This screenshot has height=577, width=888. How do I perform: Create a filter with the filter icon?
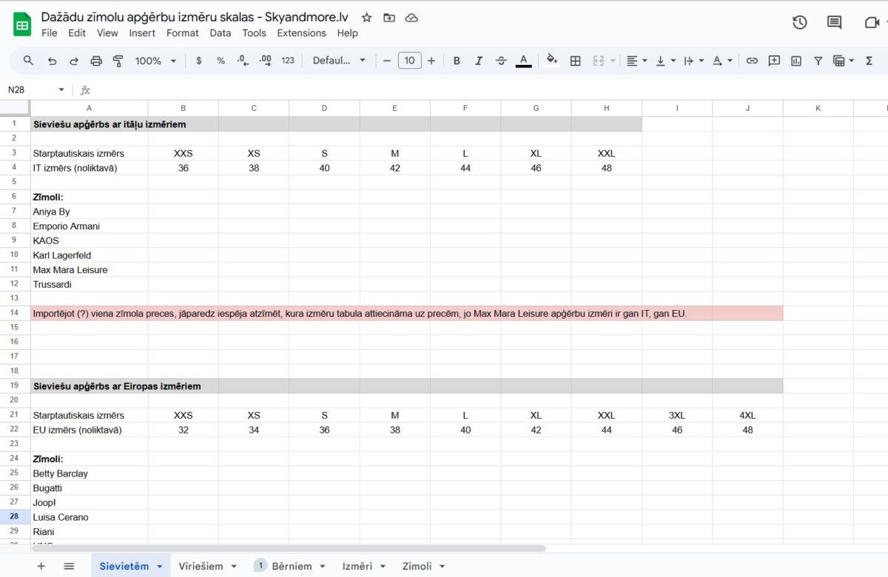pos(818,61)
